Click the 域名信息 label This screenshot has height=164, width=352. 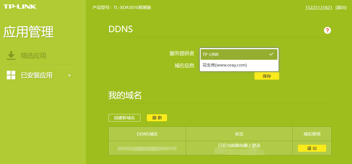[184, 65]
